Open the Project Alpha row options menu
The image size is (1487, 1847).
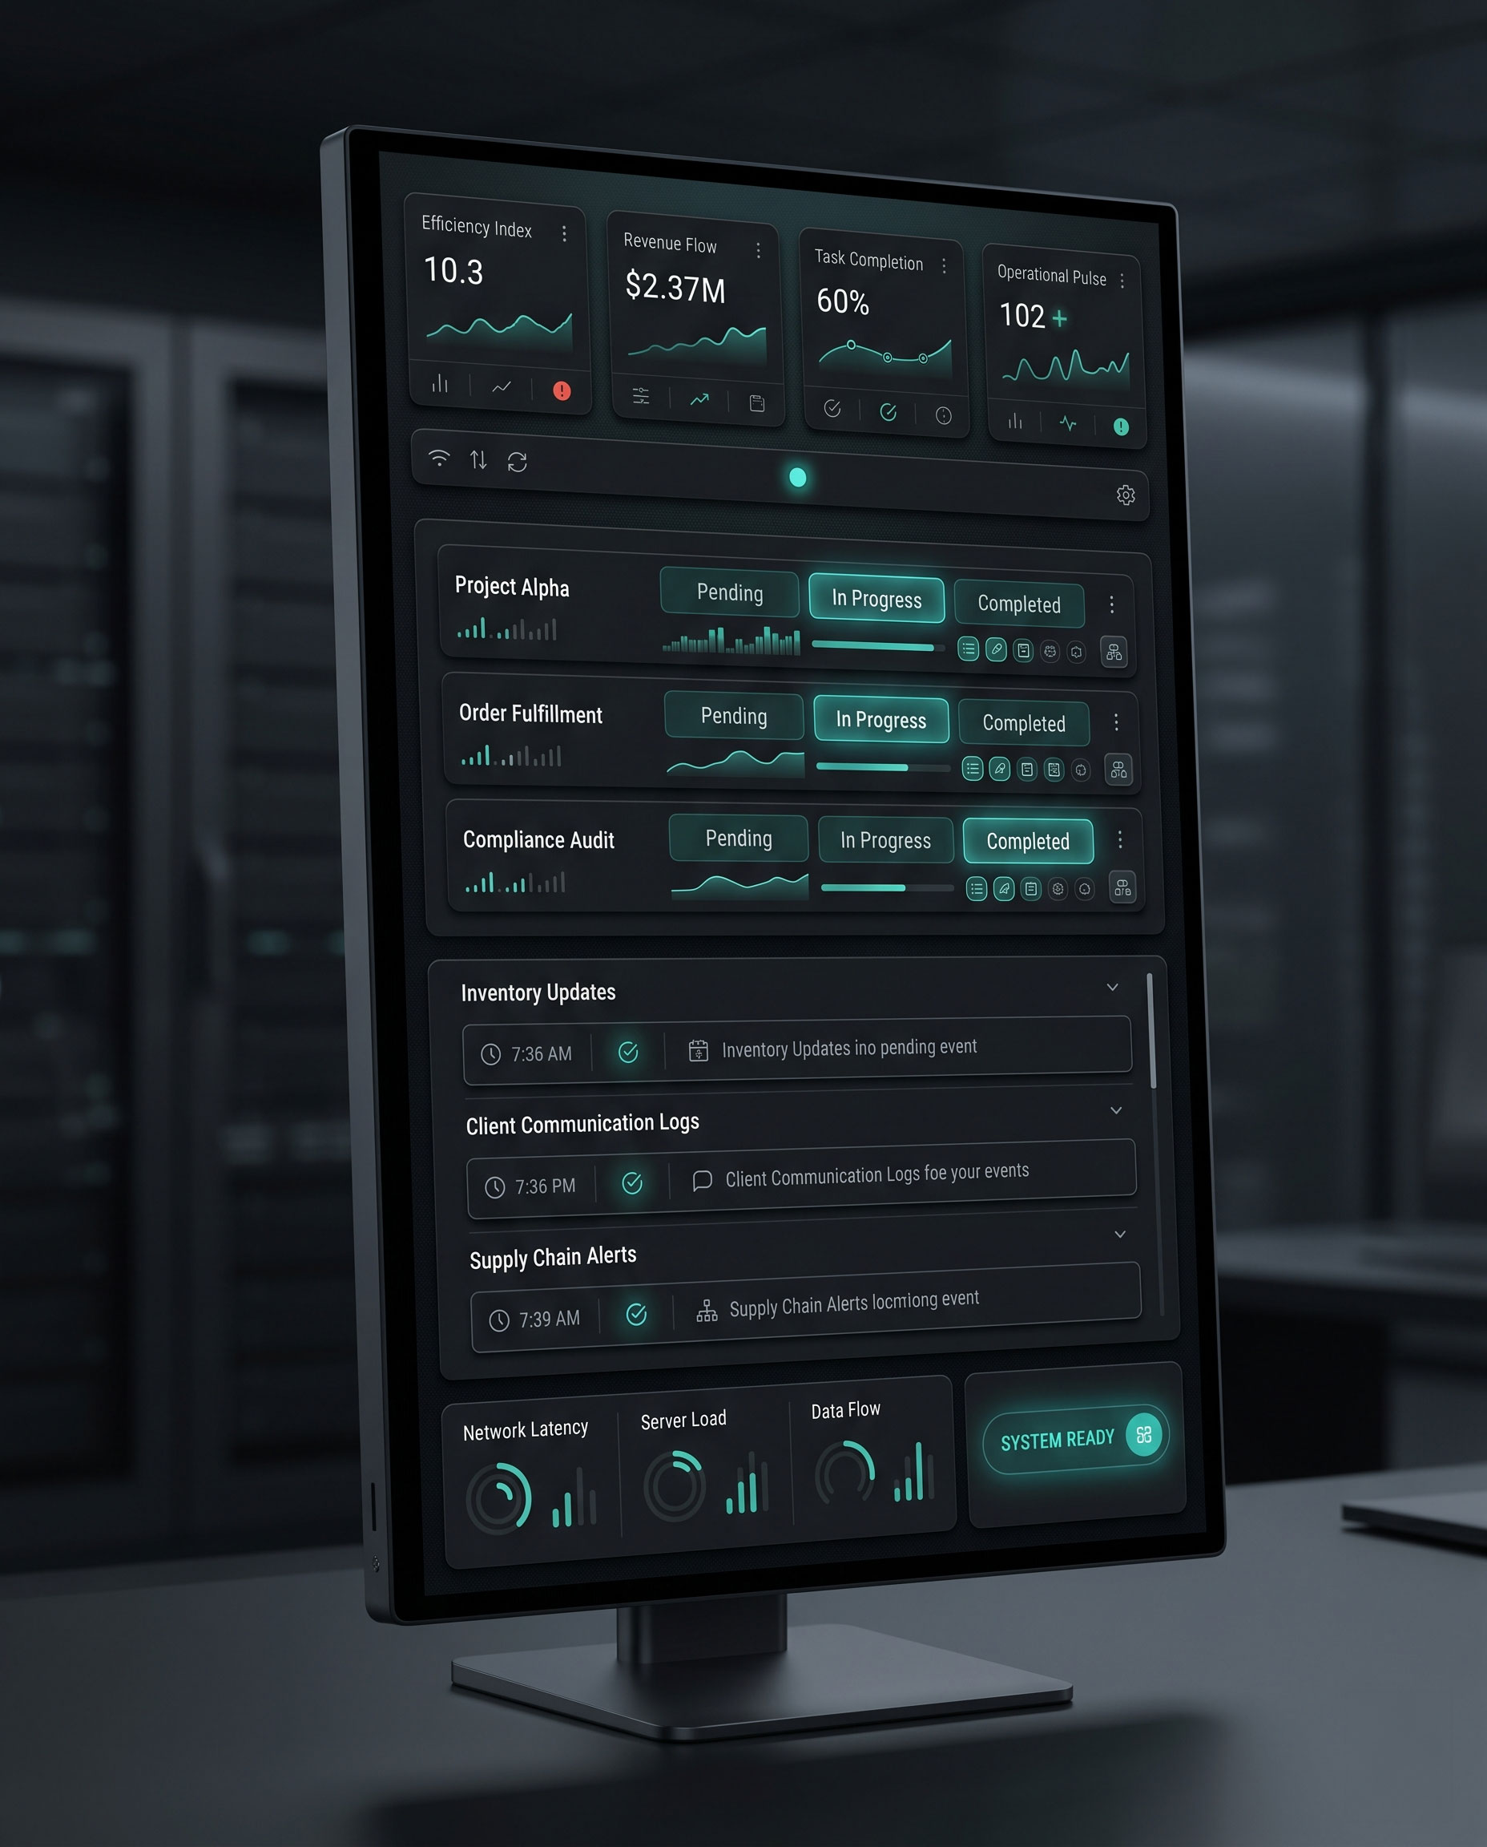[x=1112, y=604]
